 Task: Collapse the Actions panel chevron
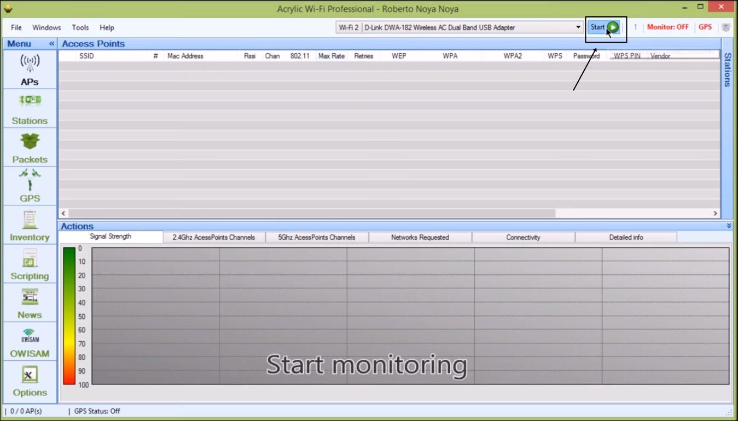click(x=729, y=226)
